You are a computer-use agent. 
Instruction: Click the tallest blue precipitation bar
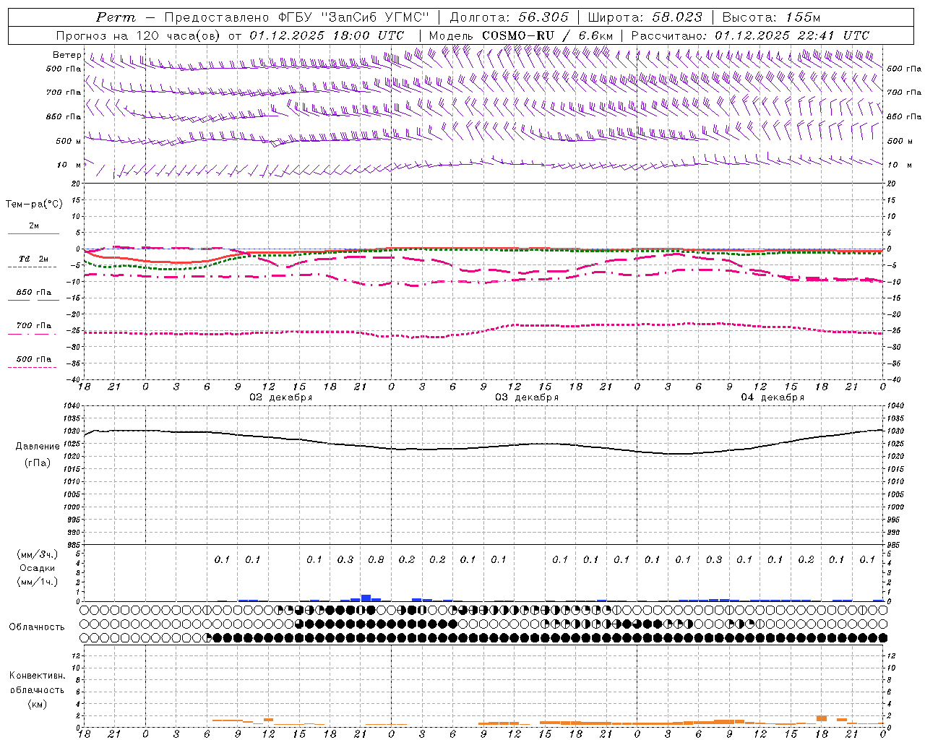click(366, 598)
